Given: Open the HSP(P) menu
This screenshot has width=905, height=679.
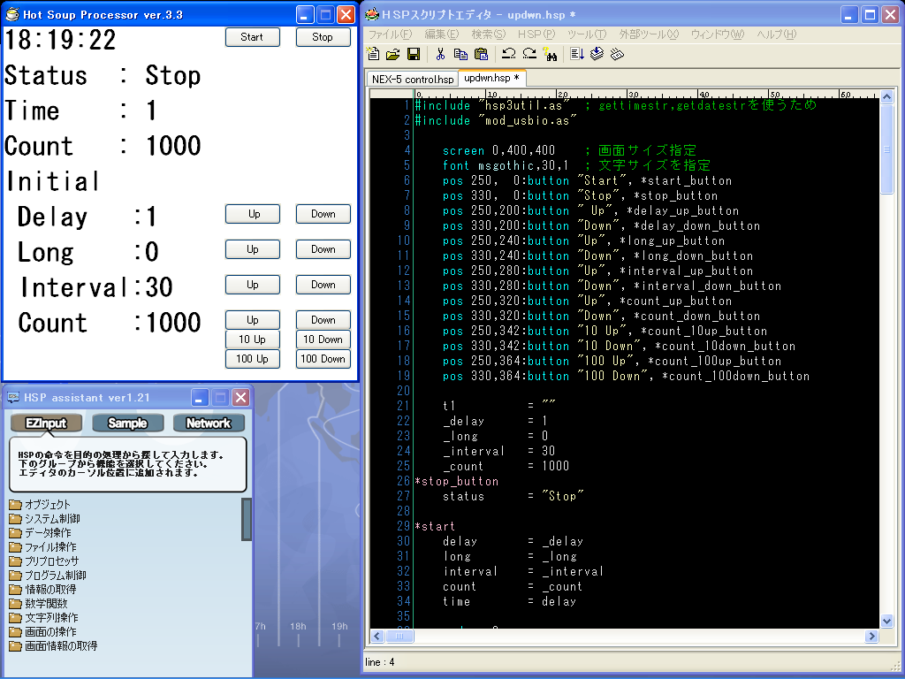Looking at the screenshot, I should (536, 34).
